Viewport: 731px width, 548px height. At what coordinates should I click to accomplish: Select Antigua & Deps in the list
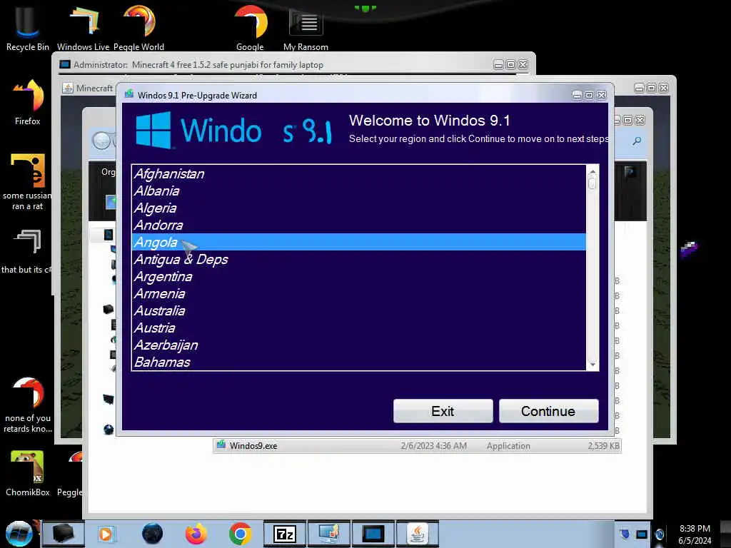pyautogui.click(x=358, y=260)
